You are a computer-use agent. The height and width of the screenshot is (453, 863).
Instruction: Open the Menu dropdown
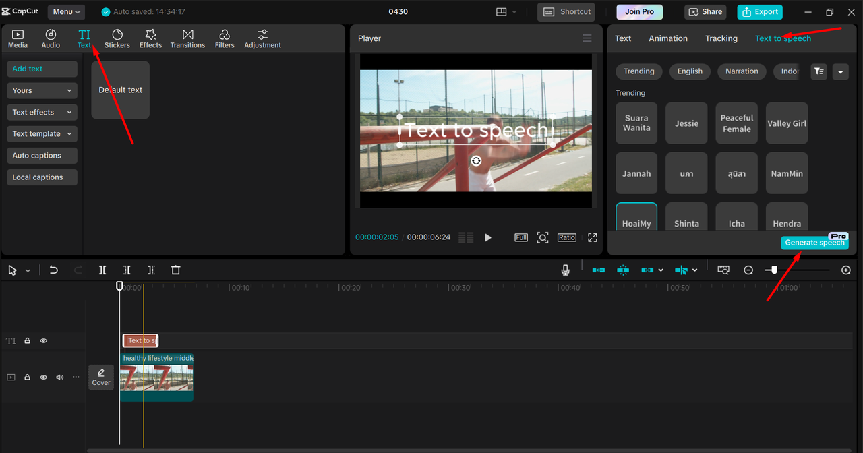[x=66, y=11]
